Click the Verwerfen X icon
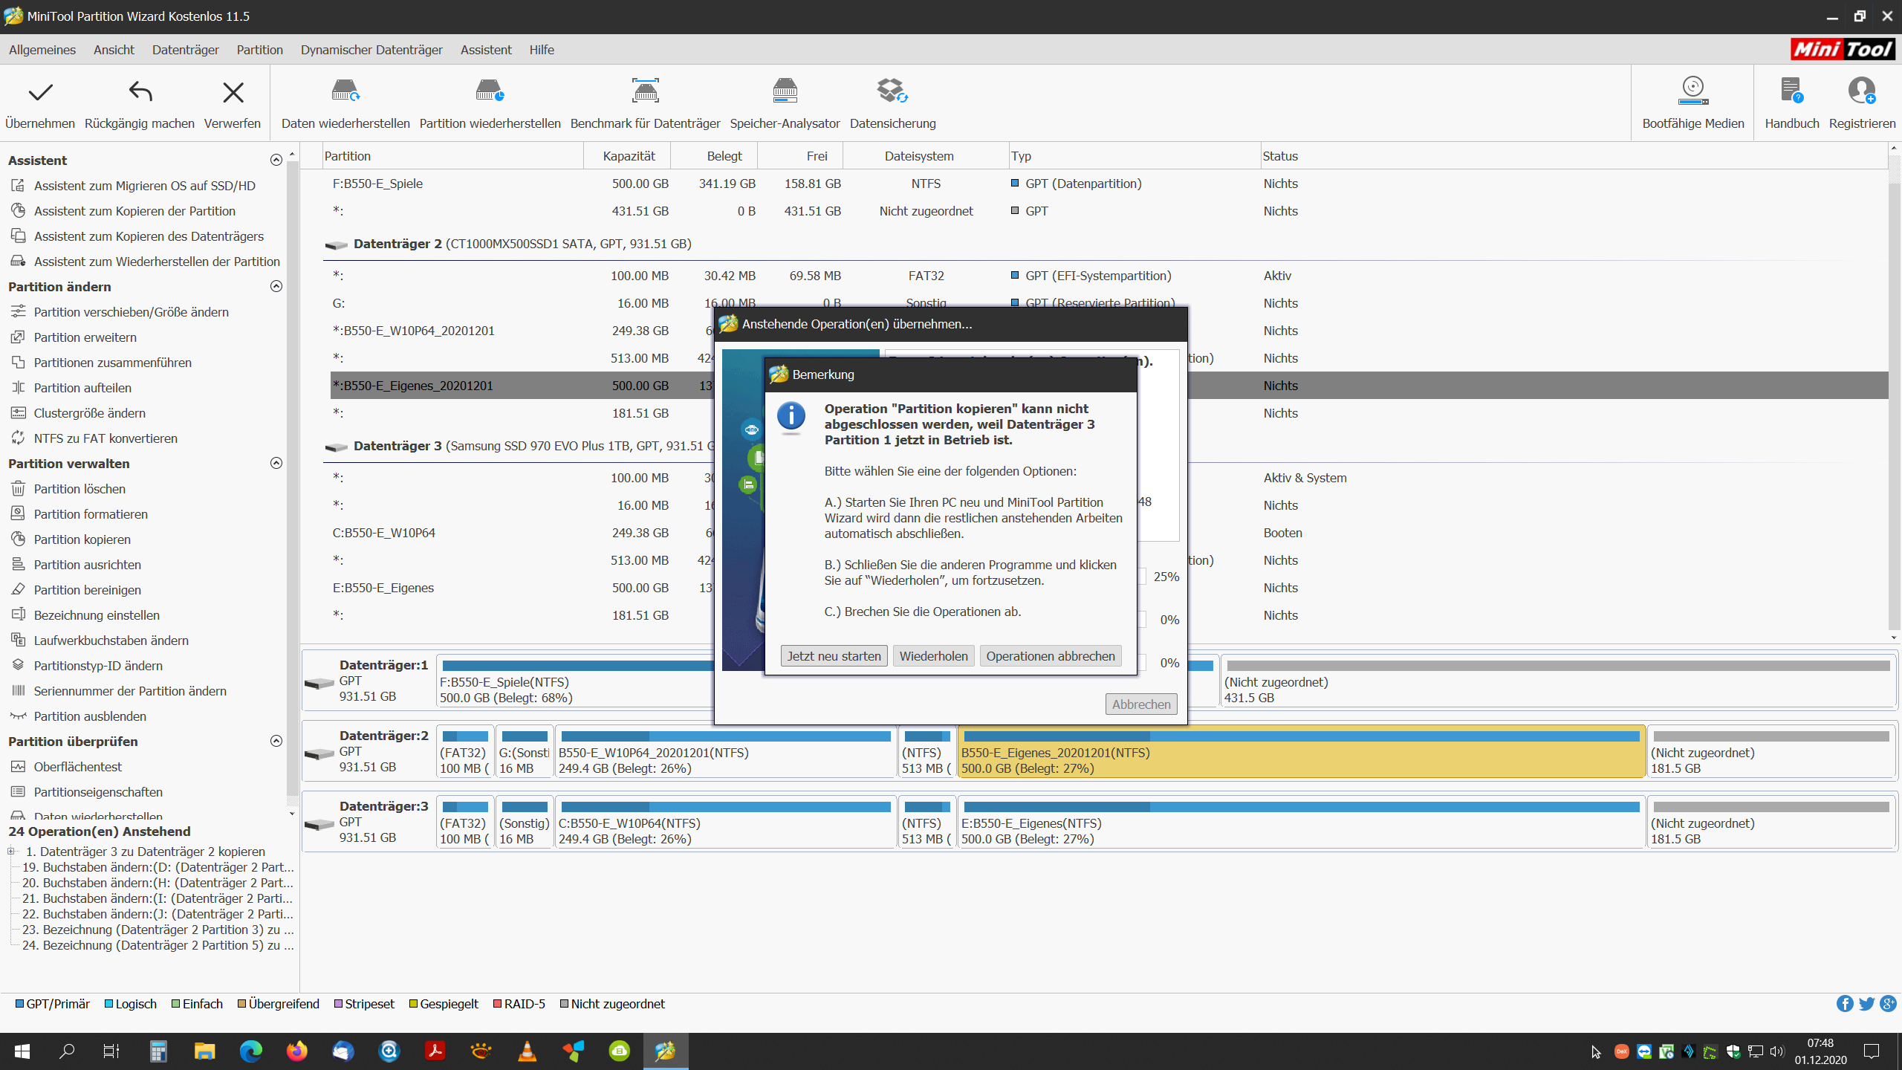The height and width of the screenshot is (1070, 1902). [x=233, y=93]
